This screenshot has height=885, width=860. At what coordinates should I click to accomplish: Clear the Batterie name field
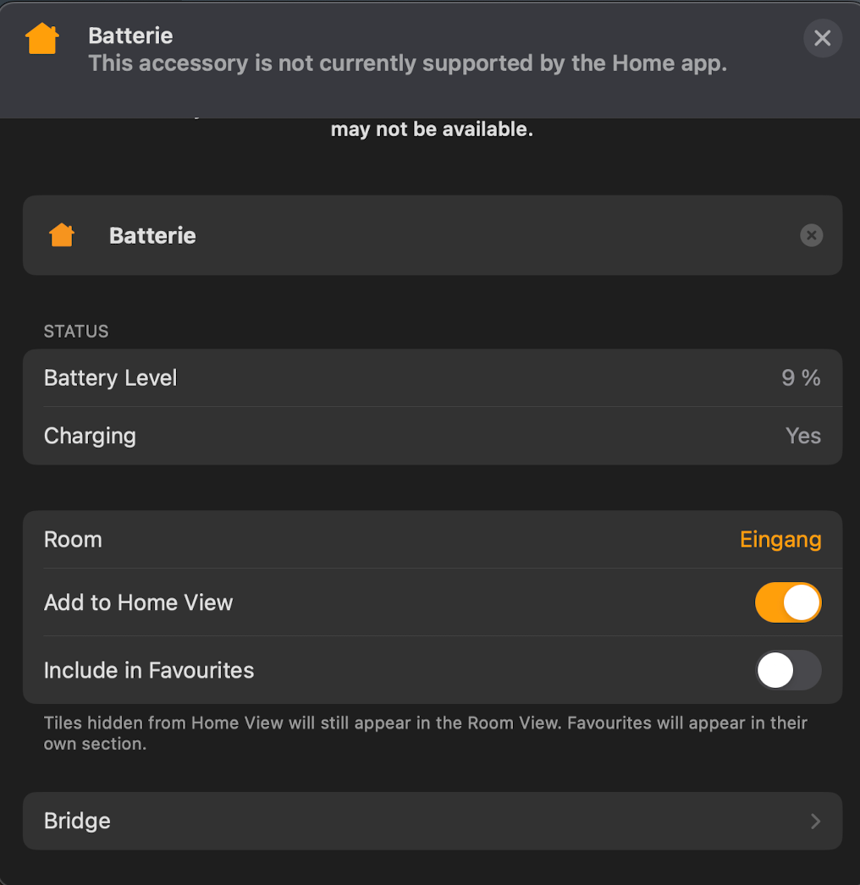[x=811, y=235]
